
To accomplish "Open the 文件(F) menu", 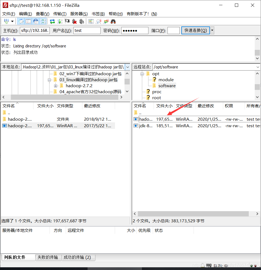I will tap(9, 14).
